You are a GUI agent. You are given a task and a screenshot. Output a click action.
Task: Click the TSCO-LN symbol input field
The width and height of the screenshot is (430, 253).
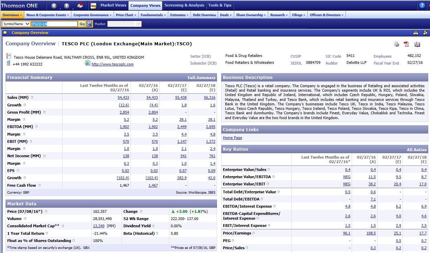(x=54, y=24)
